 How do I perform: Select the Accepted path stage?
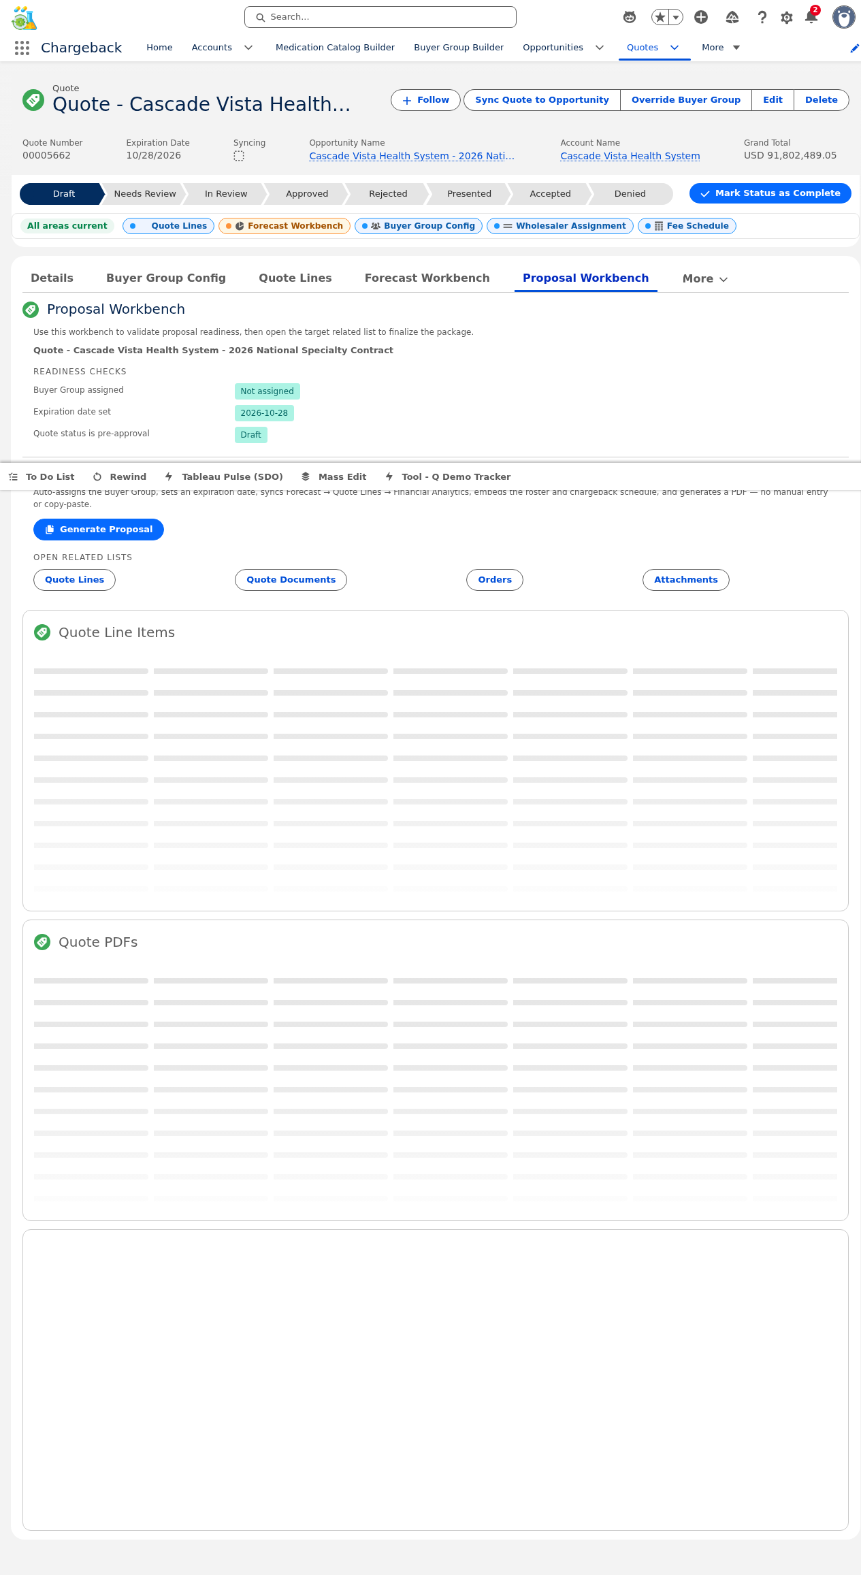click(x=550, y=194)
